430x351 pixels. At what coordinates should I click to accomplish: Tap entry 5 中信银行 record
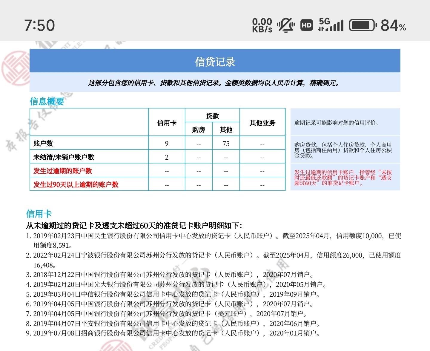click(173, 294)
